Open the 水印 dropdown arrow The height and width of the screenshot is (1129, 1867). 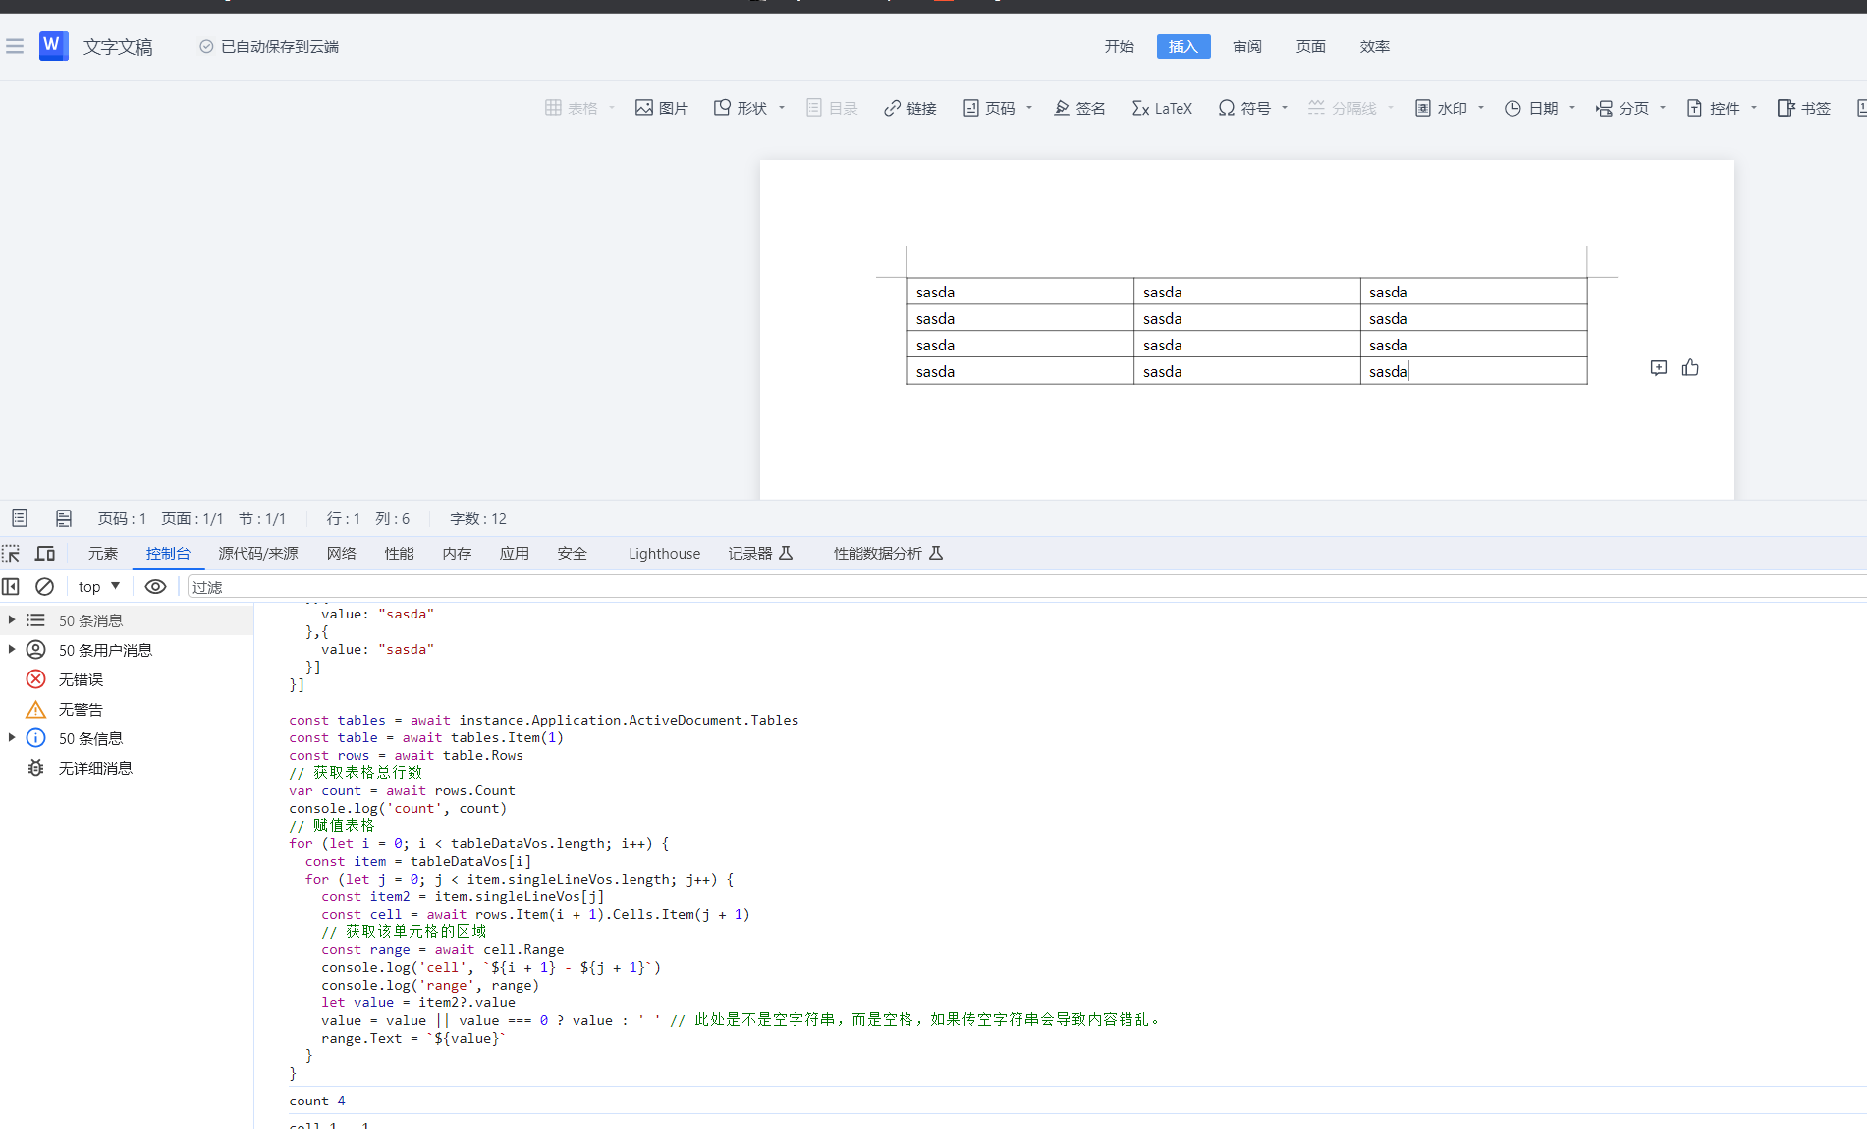click(x=1481, y=108)
